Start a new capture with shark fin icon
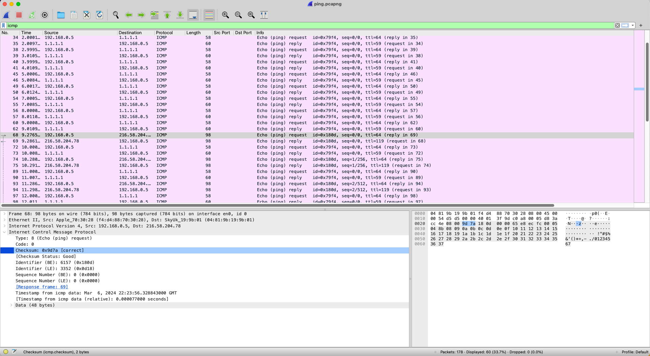650x356 pixels. tap(6, 15)
